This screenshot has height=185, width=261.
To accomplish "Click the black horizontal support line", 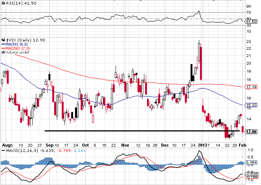I will tap(133, 131).
